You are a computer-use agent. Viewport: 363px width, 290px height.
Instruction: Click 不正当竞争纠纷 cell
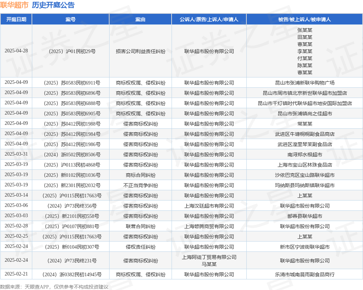click(140, 185)
